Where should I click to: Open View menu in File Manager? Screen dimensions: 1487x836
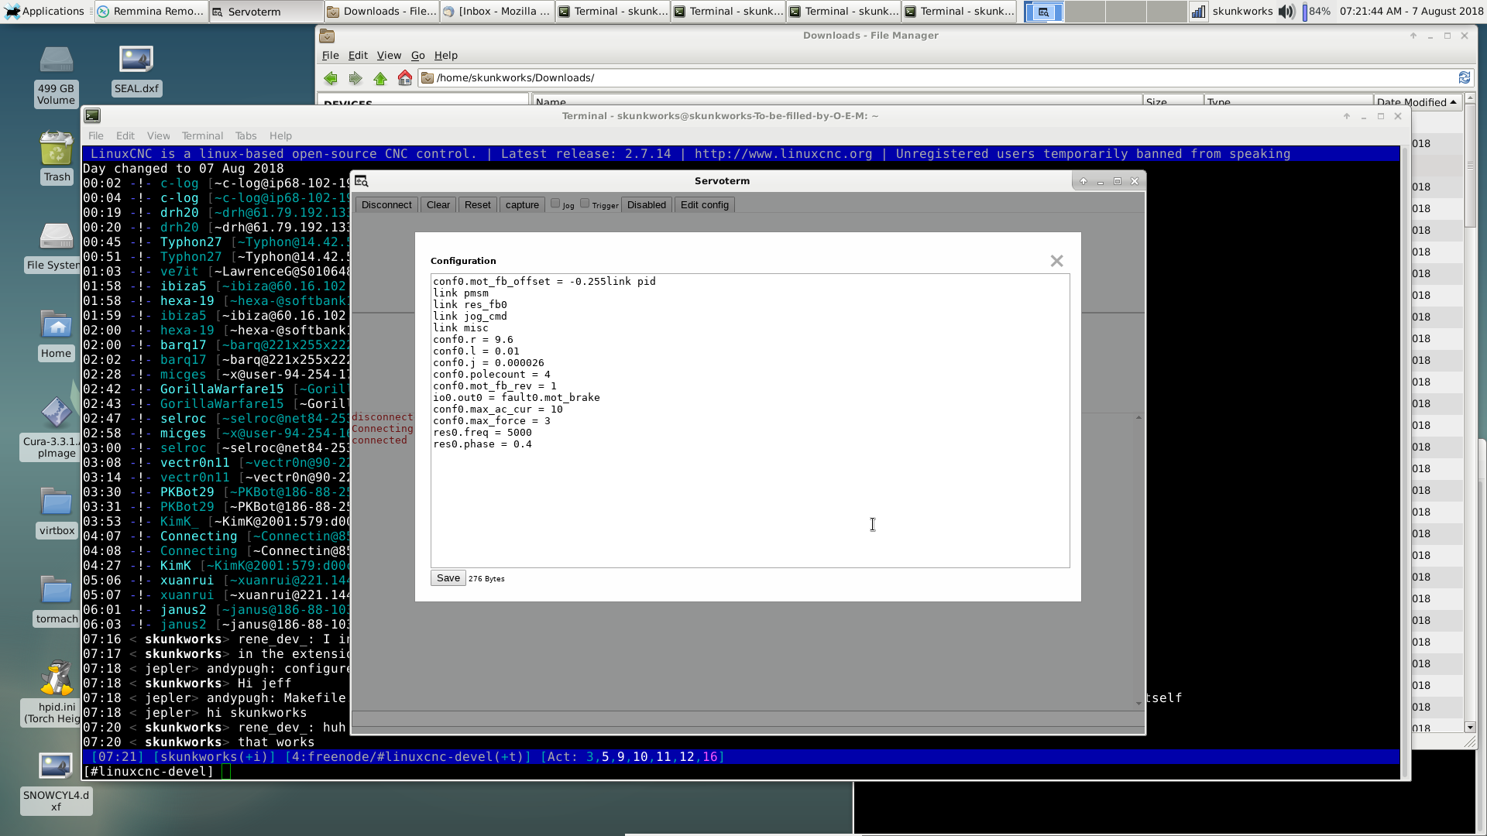[x=389, y=55]
